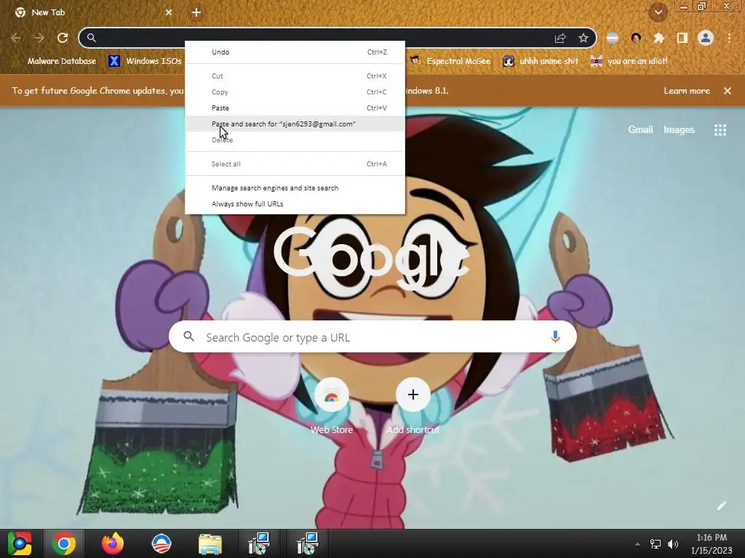Open File Explorer from the taskbar
The height and width of the screenshot is (558, 745).
210,544
